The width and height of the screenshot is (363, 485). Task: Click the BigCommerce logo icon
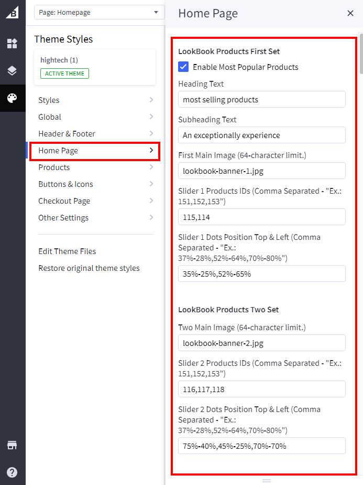tap(12, 13)
